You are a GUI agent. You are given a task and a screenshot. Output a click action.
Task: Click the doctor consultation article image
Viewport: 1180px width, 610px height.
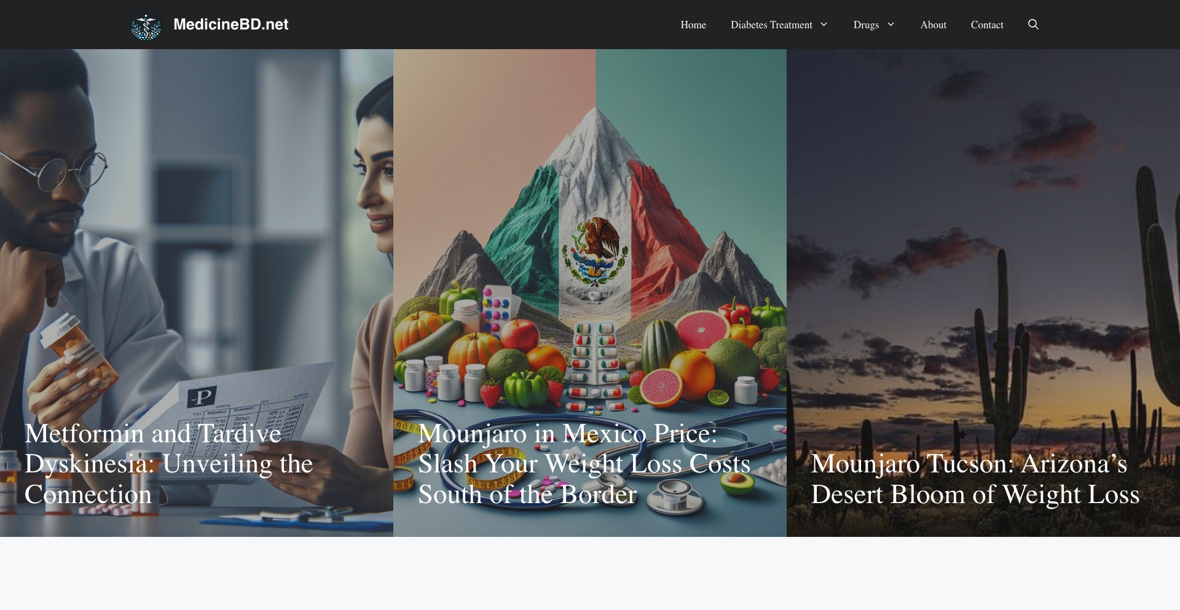tap(197, 246)
